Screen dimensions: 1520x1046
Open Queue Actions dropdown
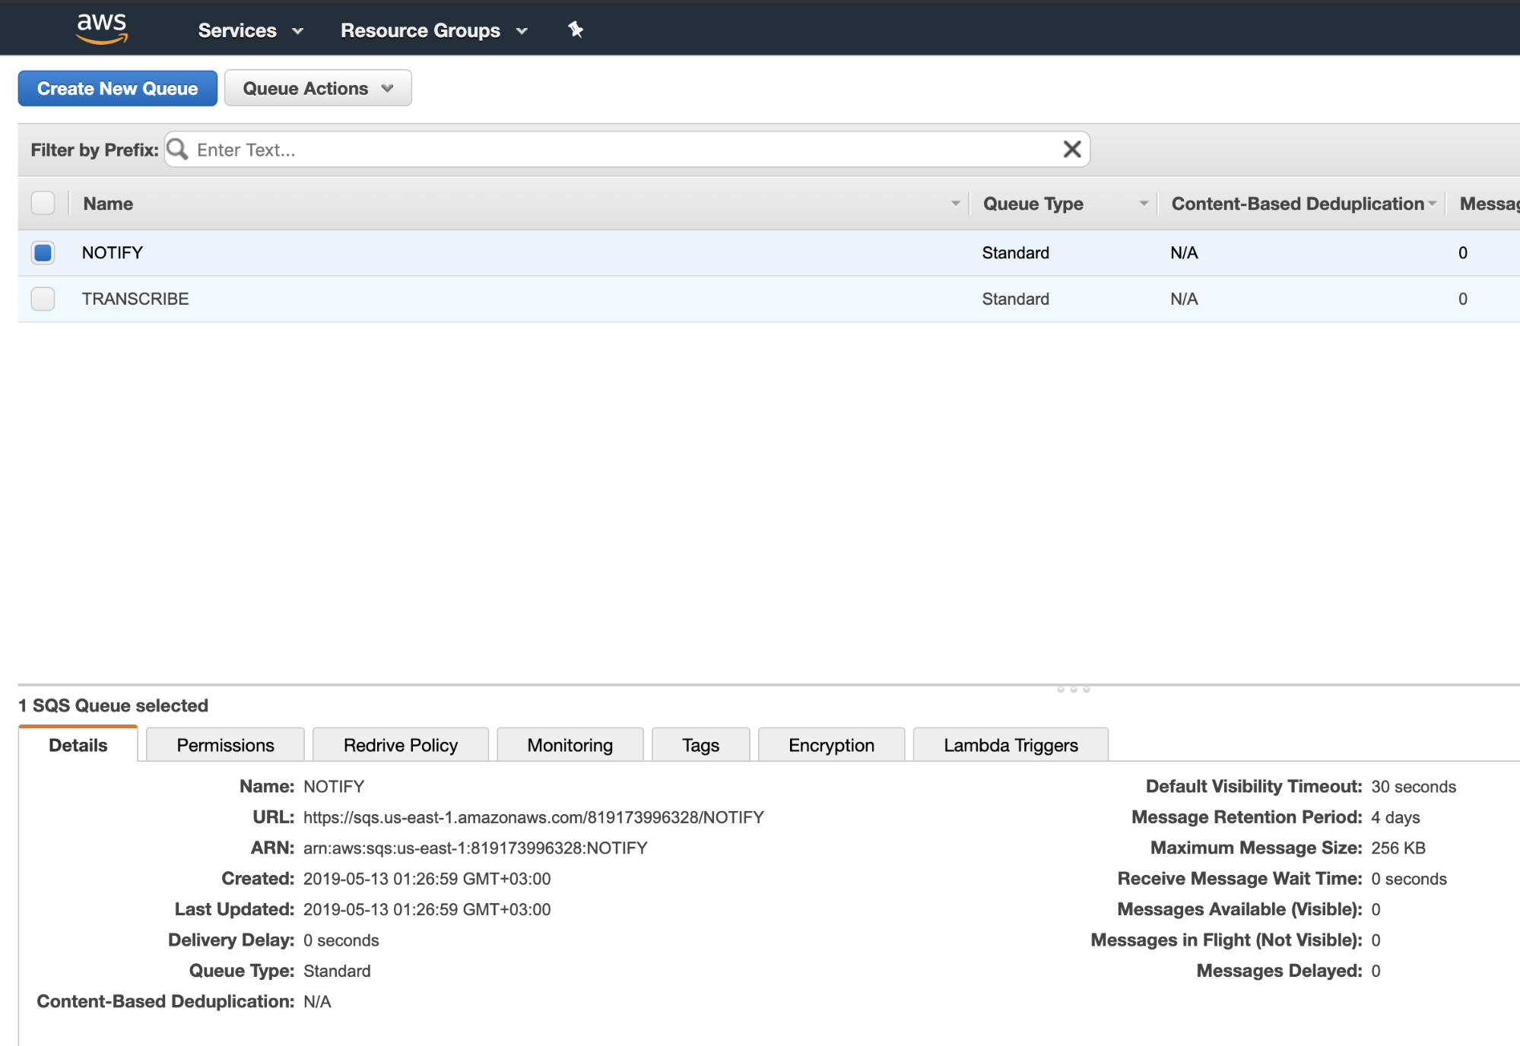pos(318,88)
